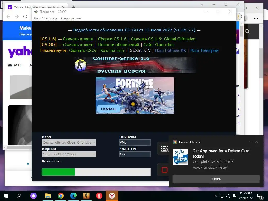Switch to Google Chrome on taskbar
The height and width of the screenshot is (201, 268).
click(x=61, y=196)
